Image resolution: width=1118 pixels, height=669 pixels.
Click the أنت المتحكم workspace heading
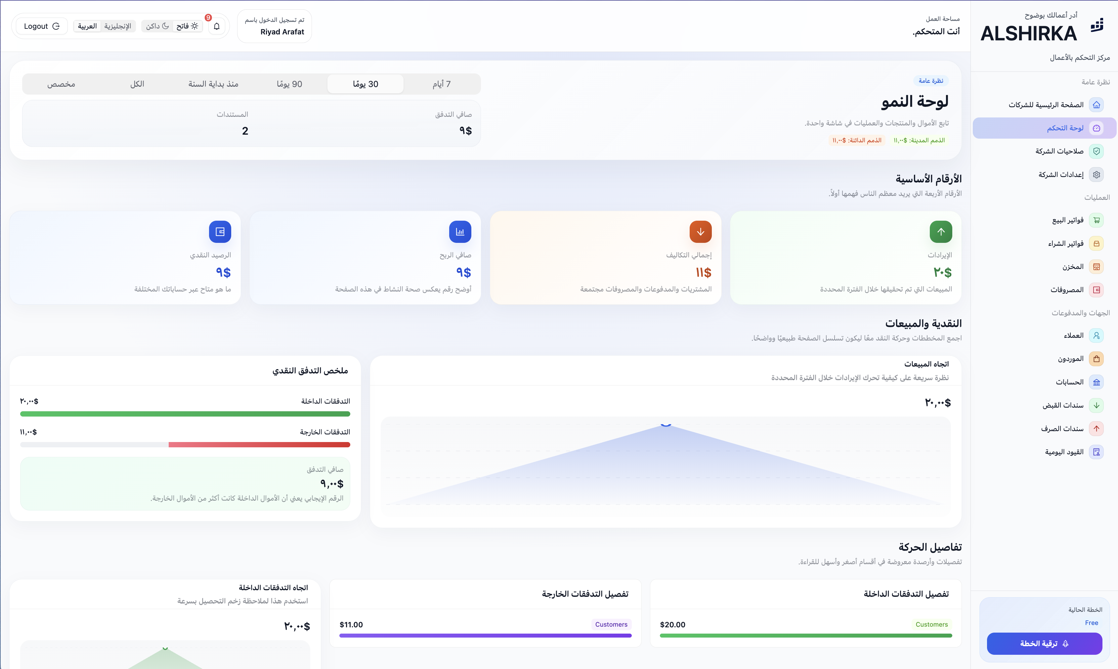tap(936, 31)
